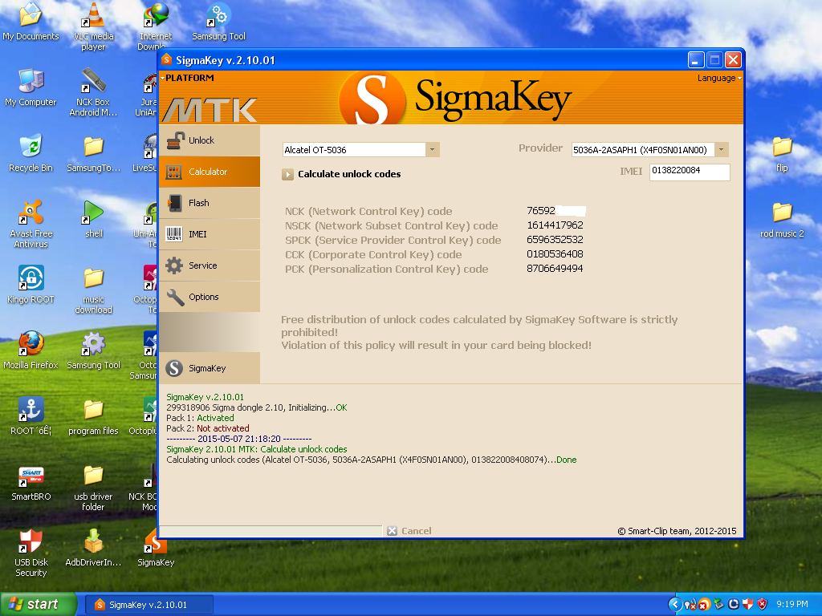The image size is (822, 616).
Task: Click into the IMEI input field
Action: coord(689,171)
